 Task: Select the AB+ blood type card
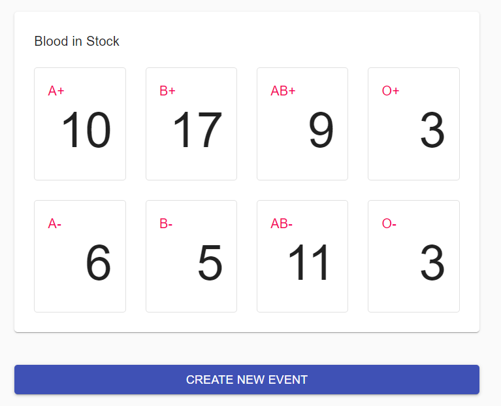tap(302, 124)
